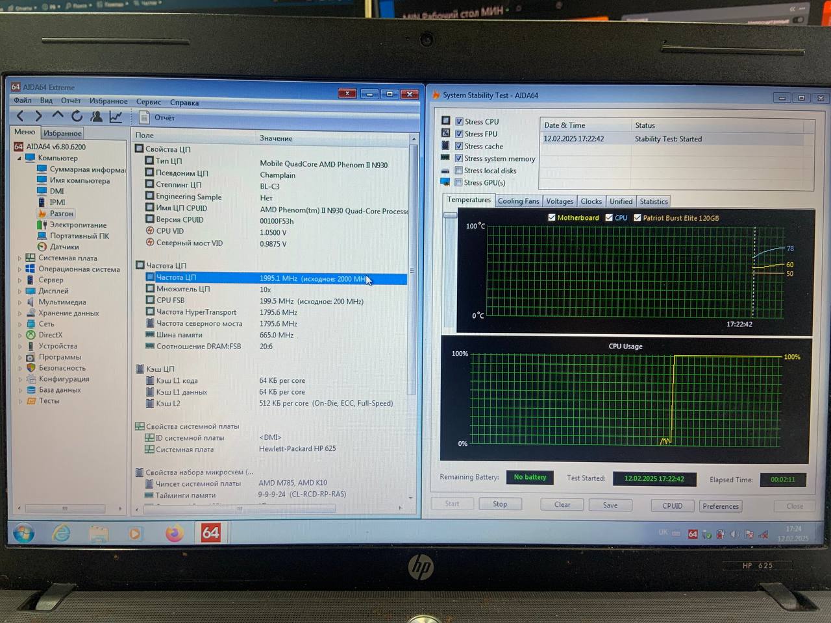Switch to the Cooling Fans tab

pos(518,201)
